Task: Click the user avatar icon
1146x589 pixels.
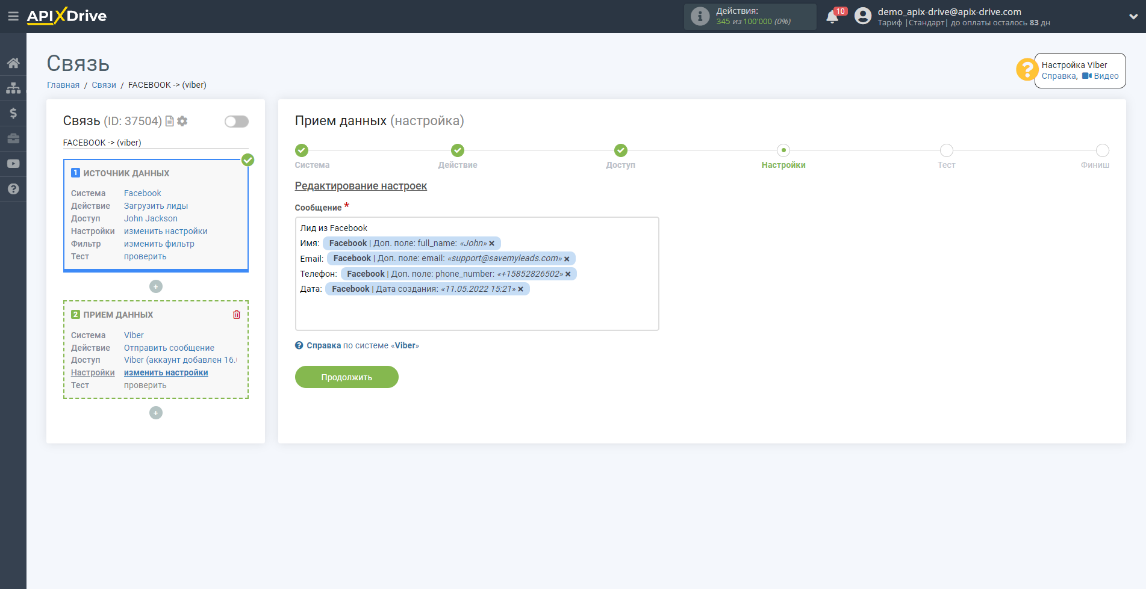Action: click(x=863, y=16)
